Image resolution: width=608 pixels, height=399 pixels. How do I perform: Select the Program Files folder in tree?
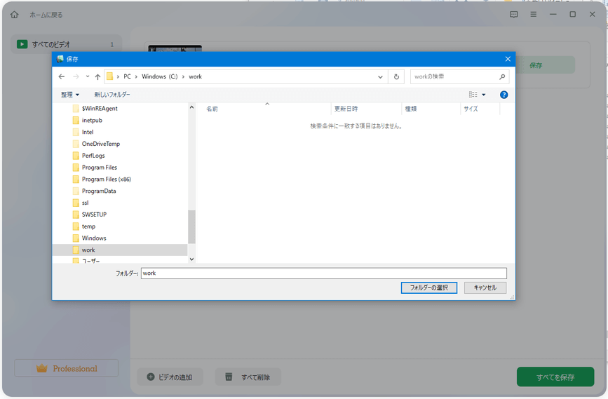[99, 168]
